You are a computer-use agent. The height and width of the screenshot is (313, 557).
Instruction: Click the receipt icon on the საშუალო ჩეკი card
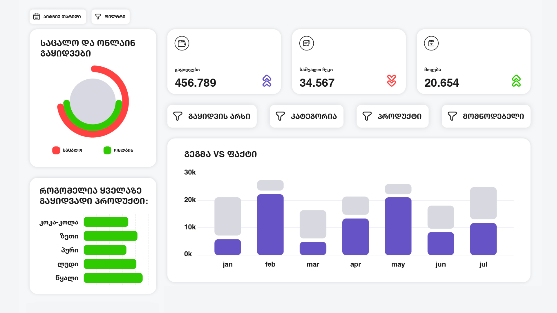[307, 43]
